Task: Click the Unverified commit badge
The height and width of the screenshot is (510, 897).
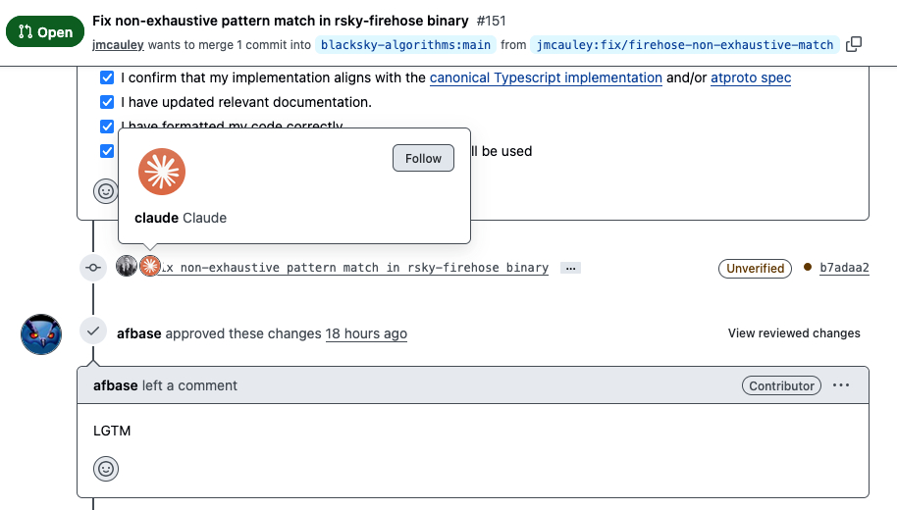Action: point(756,268)
